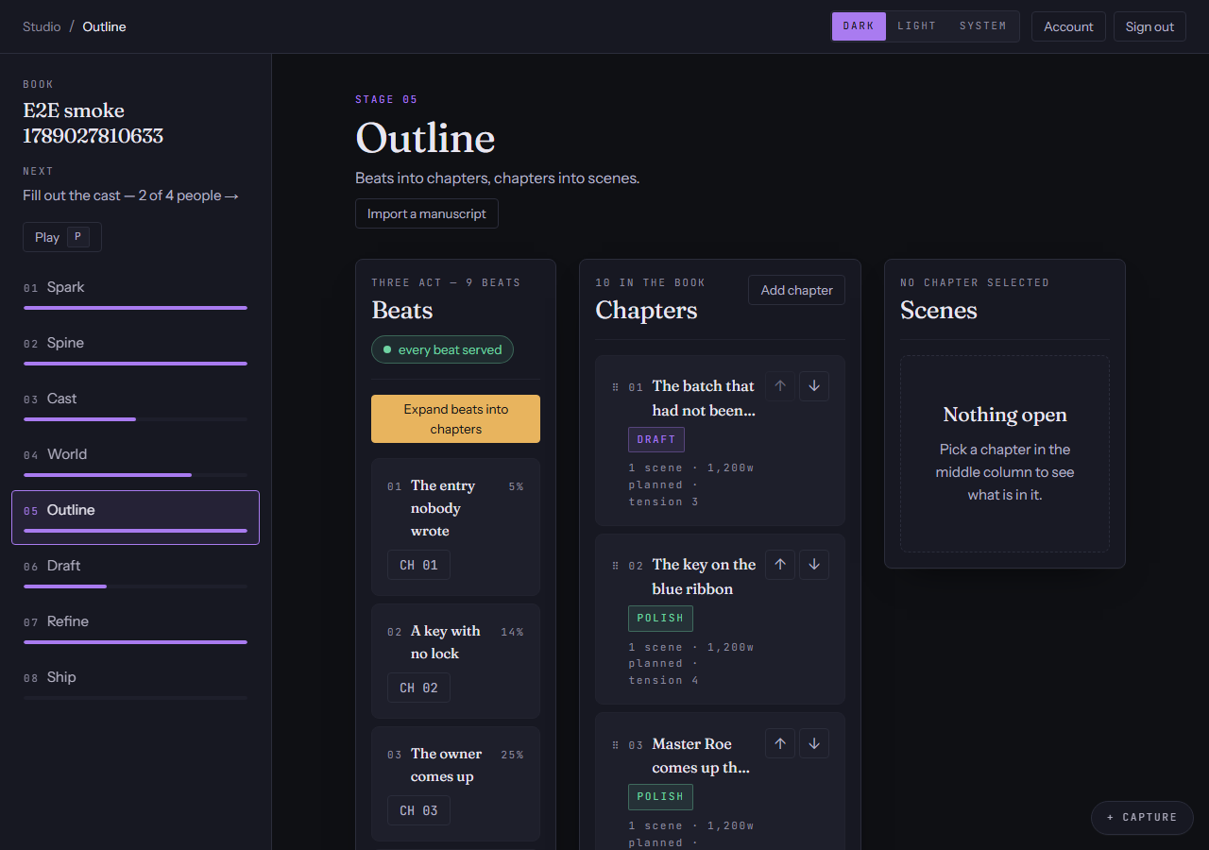This screenshot has height=850, width=1209.
Task: Open stage 01 Spark
Action: 135,293
